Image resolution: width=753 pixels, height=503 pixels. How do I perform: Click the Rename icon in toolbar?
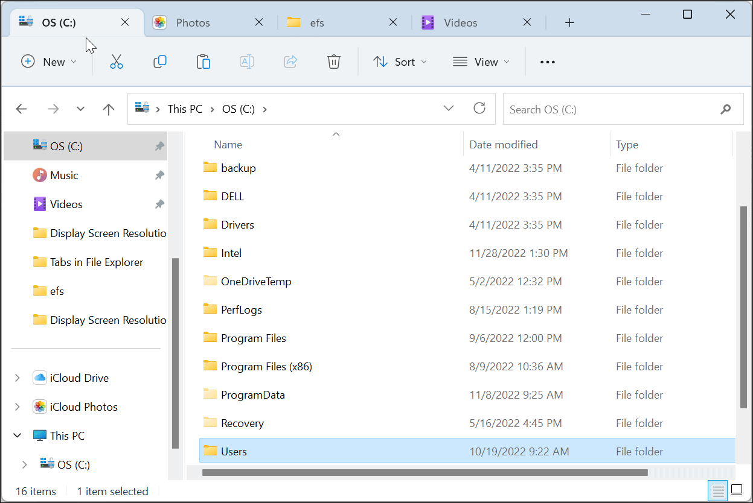[x=247, y=62]
